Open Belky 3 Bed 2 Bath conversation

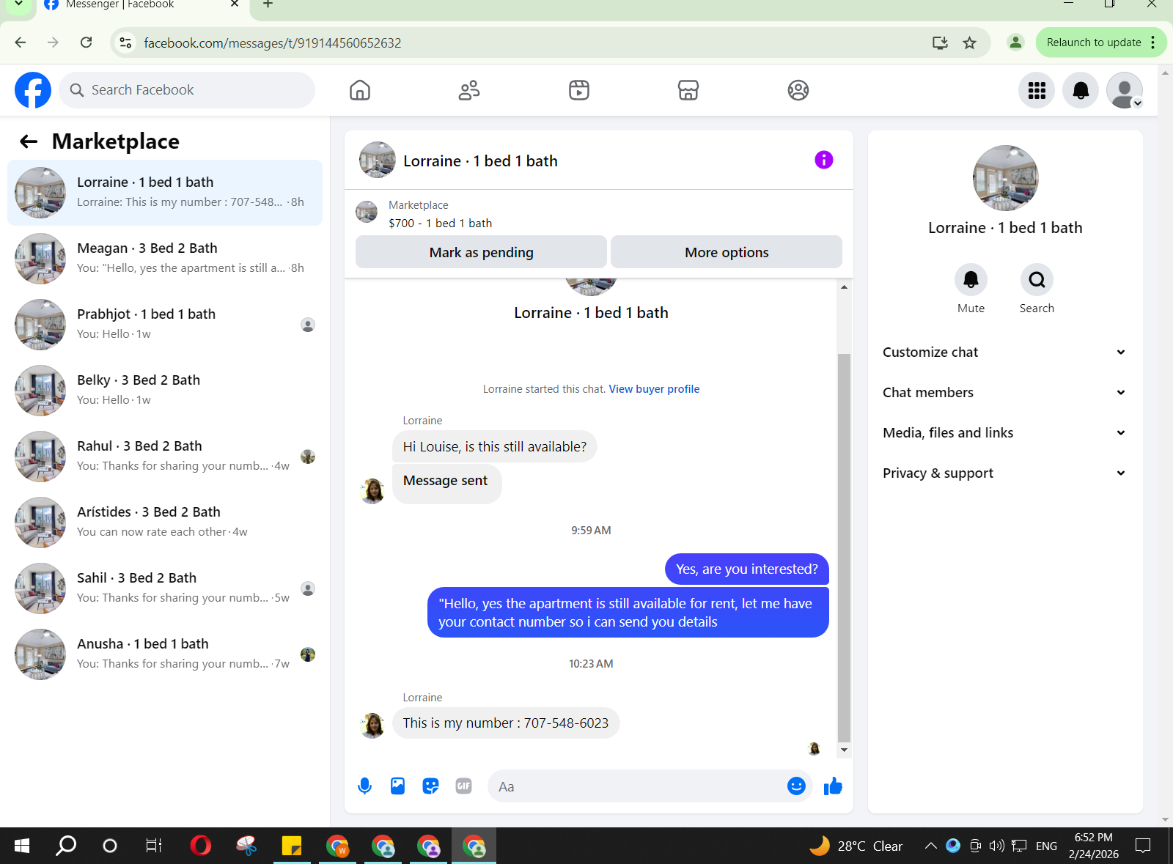pos(165,391)
